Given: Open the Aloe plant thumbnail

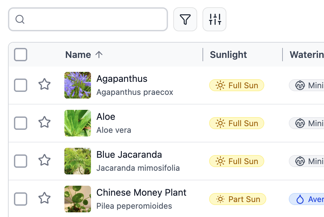Looking at the screenshot, I should pyautogui.click(x=78, y=123).
